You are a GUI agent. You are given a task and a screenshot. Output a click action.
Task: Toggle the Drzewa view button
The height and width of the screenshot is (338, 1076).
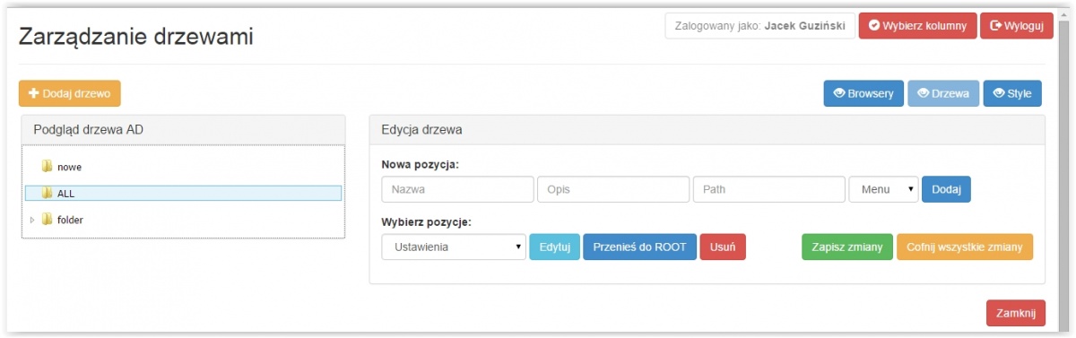click(x=943, y=93)
